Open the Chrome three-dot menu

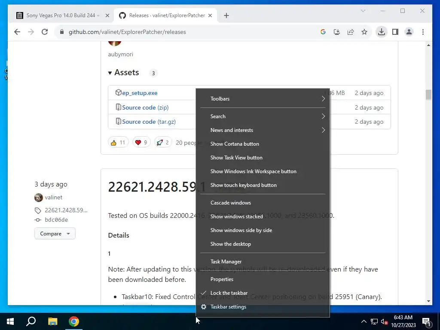coord(423,32)
